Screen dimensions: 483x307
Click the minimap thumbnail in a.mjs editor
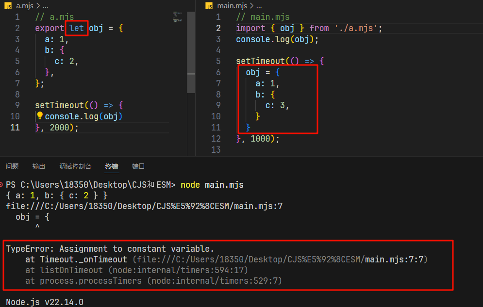tap(177, 17)
